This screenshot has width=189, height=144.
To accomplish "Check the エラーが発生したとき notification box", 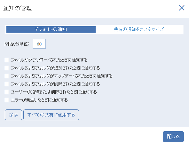I will click(x=7, y=100).
